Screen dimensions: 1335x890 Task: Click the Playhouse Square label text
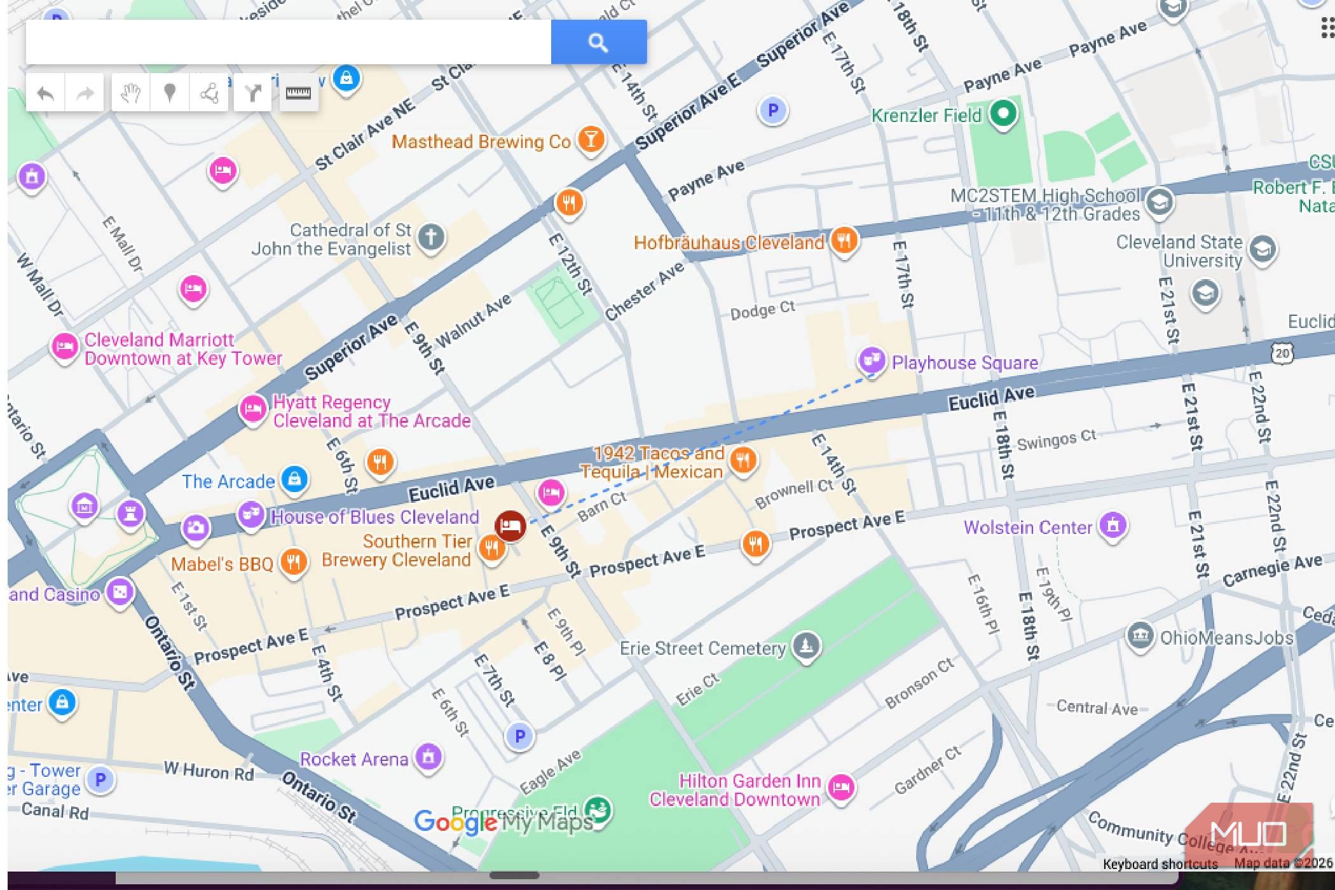click(964, 362)
